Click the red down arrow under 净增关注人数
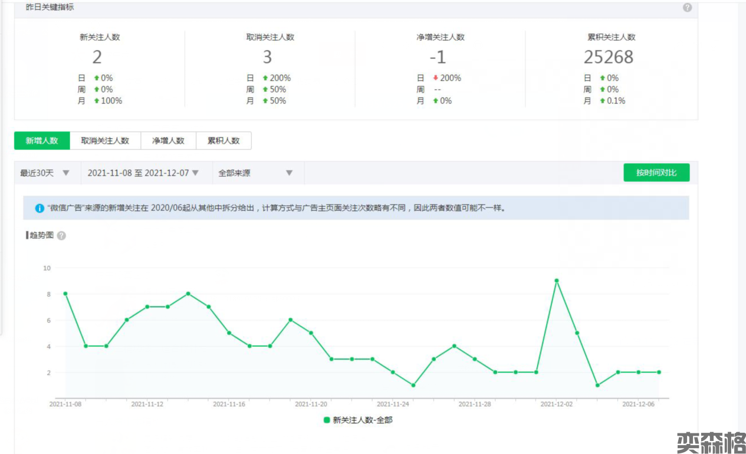746x454 pixels. [x=435, y=78]
